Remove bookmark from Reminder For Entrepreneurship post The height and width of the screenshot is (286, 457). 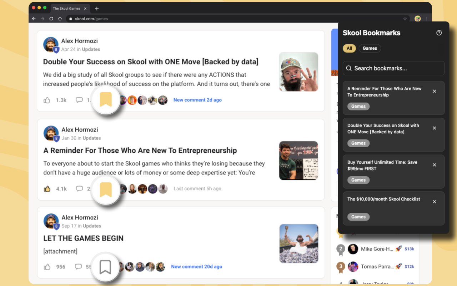105,190
